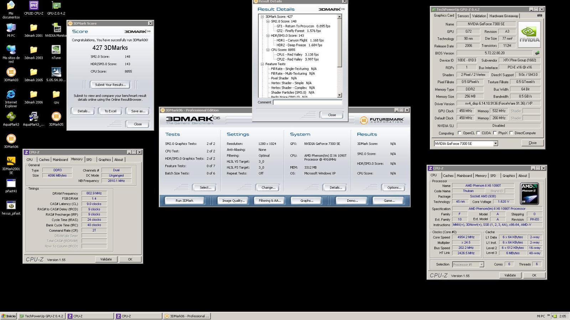Open 3DMark06 desktop shortcut
570x320 pixels.
point(11,141)
